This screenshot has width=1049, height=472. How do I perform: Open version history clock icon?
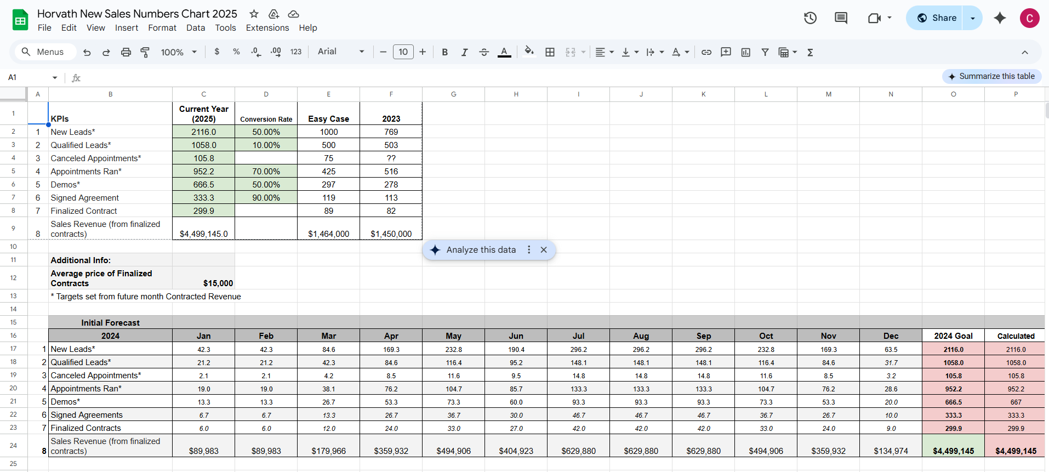click(810, 18)
